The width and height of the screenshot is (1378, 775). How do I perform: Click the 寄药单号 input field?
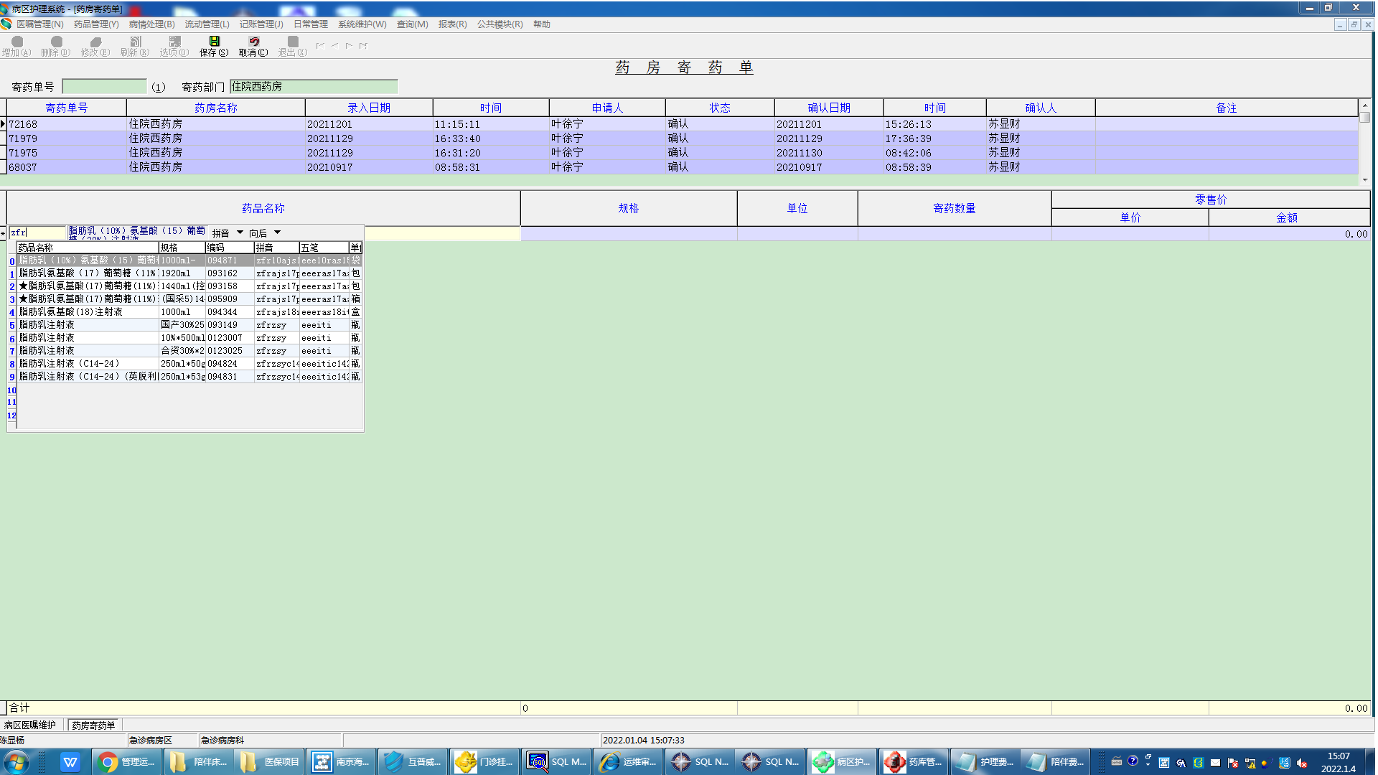click(x=105, y=87)
